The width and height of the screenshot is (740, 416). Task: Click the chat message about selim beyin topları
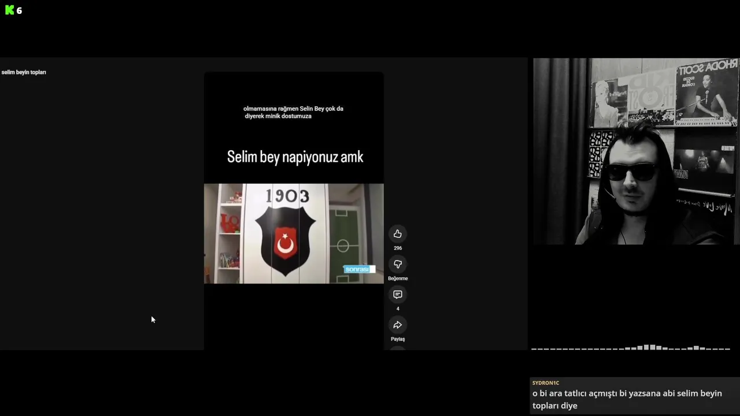point(627,399)
